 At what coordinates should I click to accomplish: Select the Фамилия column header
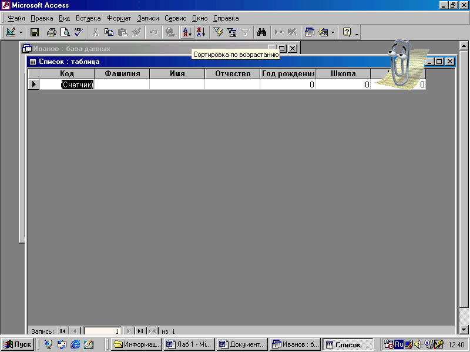tap(122, 74)
